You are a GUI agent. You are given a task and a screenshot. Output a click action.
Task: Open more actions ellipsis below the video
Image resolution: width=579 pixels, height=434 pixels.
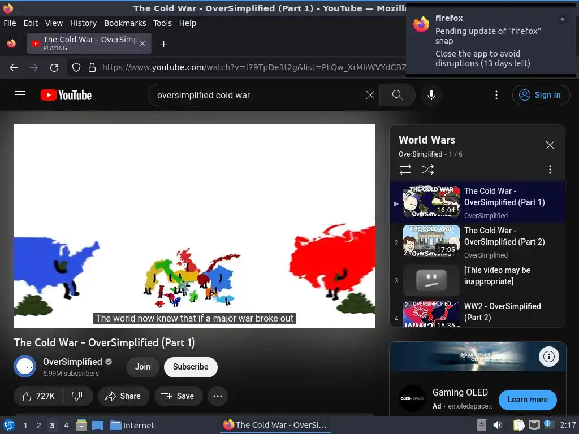click(x=218, y=396)
